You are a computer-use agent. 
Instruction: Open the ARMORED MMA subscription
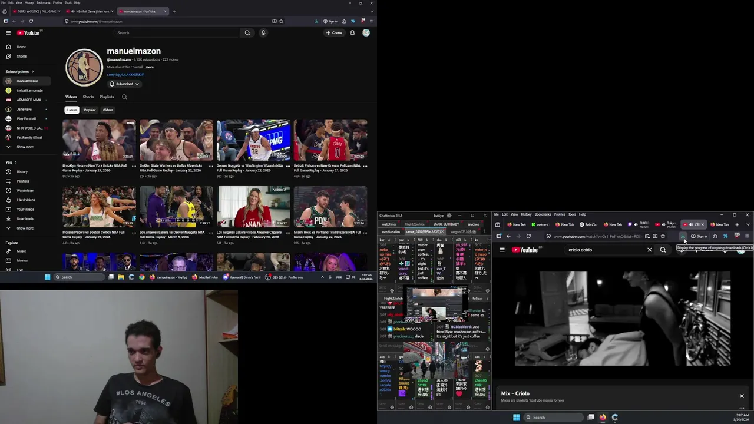click(27, 100)
